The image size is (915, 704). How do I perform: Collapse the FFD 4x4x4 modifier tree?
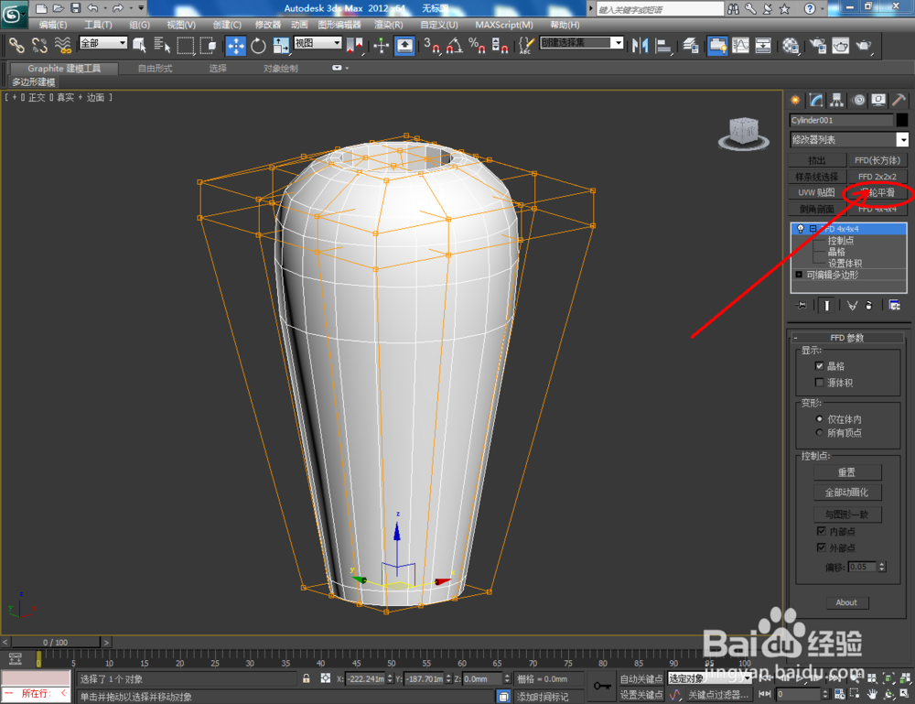pos(813,229)
